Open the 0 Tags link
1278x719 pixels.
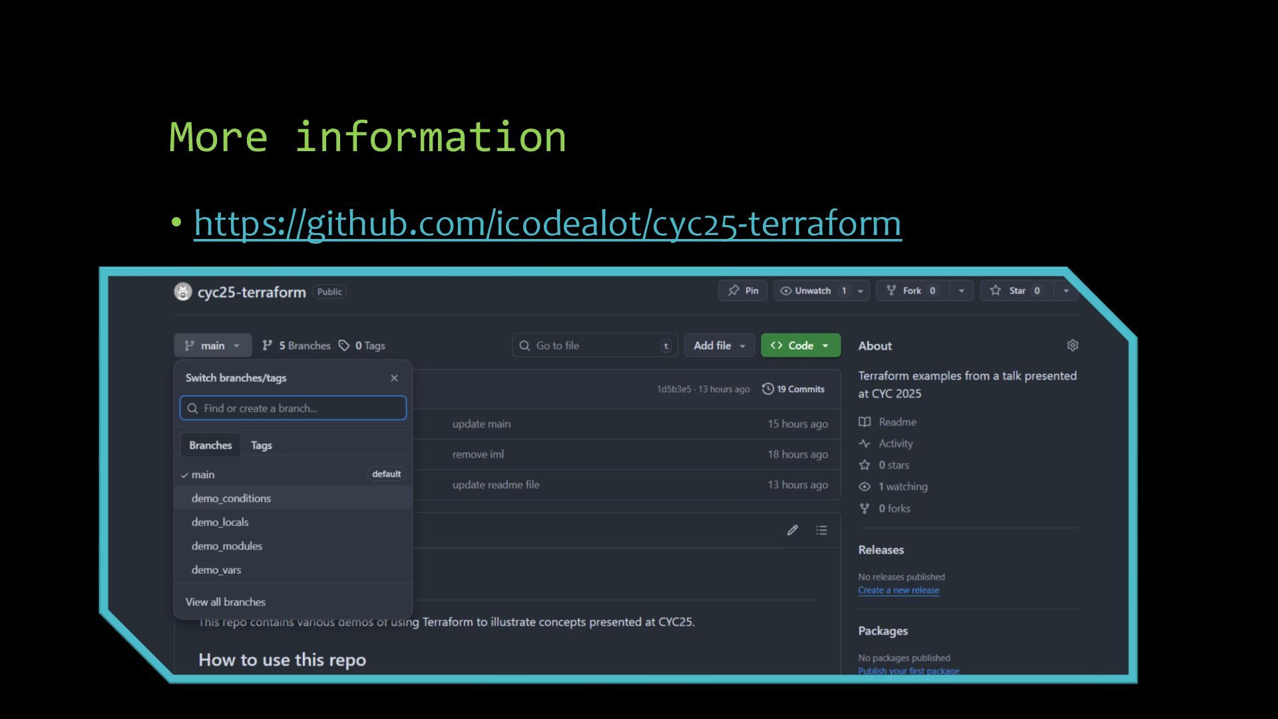click(362, 346)
